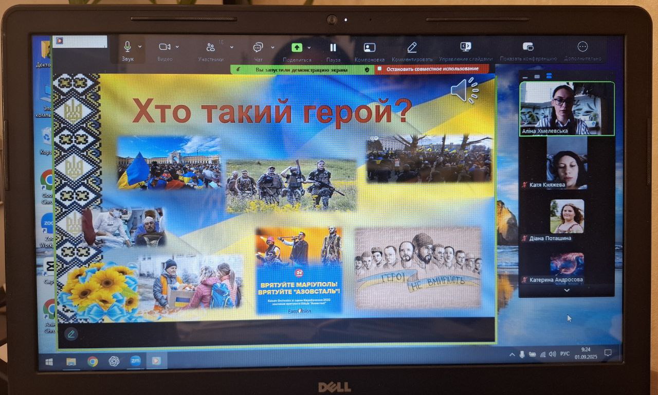Open Управление слайдами slide control
658x395 pixels.
tap(466, 47)
